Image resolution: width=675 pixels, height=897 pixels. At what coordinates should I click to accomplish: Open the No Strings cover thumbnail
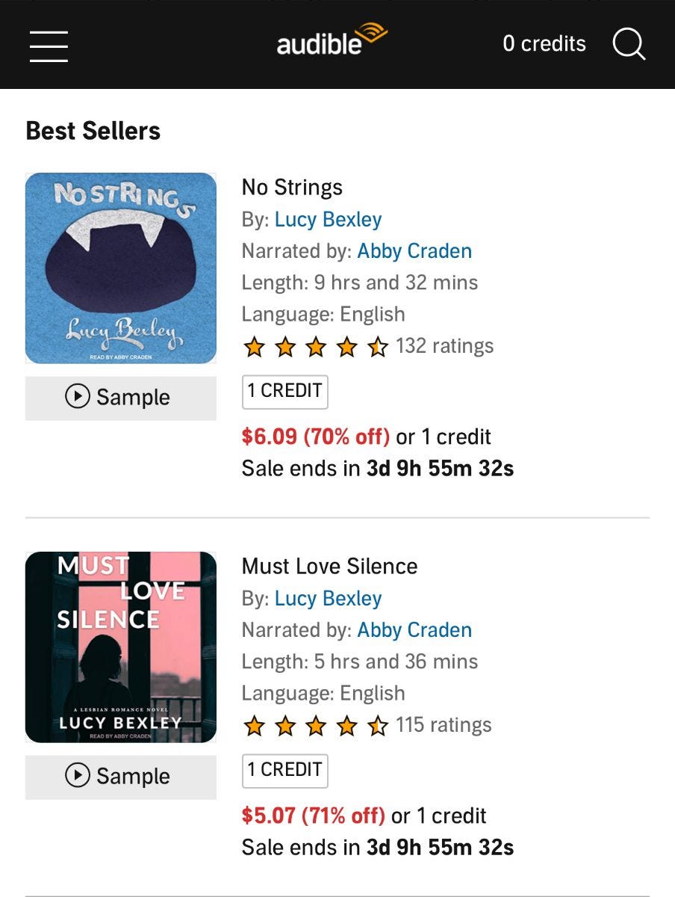121,268
